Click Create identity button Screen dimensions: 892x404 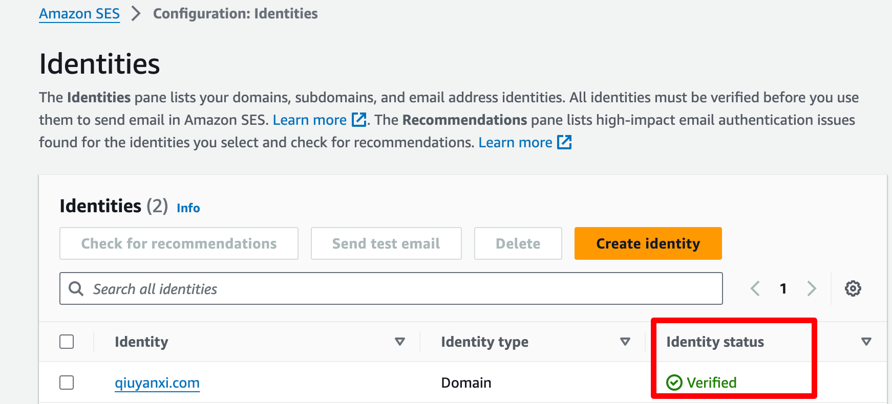click(648, 243)
